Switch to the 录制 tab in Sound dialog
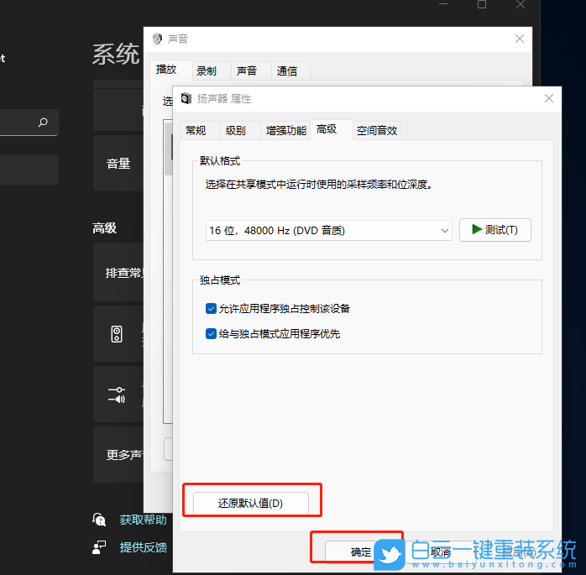The width and height of the screenshot is (586, 575). pos(212,71)
